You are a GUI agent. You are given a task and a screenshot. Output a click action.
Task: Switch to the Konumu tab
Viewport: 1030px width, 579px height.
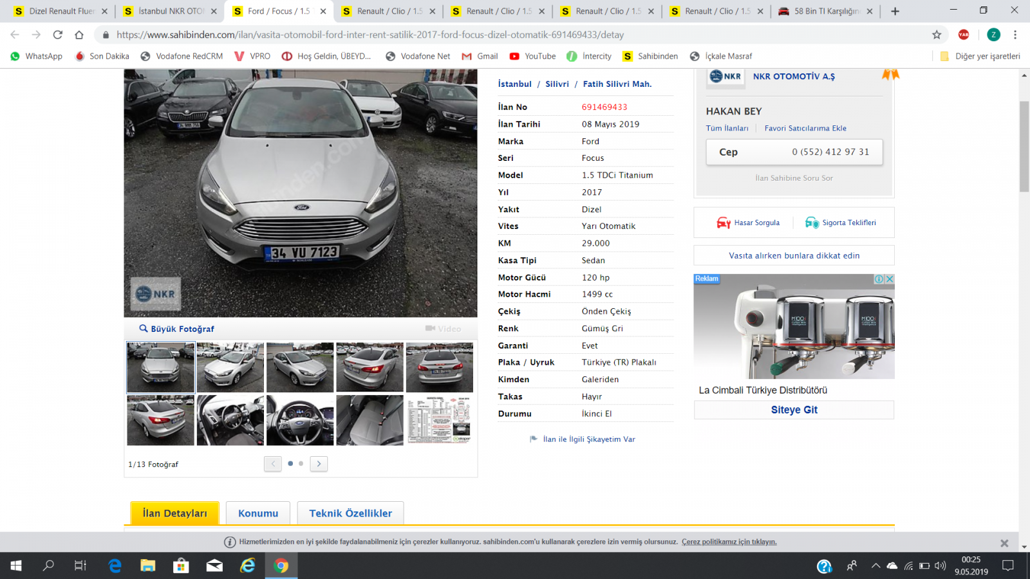point(258,513)
